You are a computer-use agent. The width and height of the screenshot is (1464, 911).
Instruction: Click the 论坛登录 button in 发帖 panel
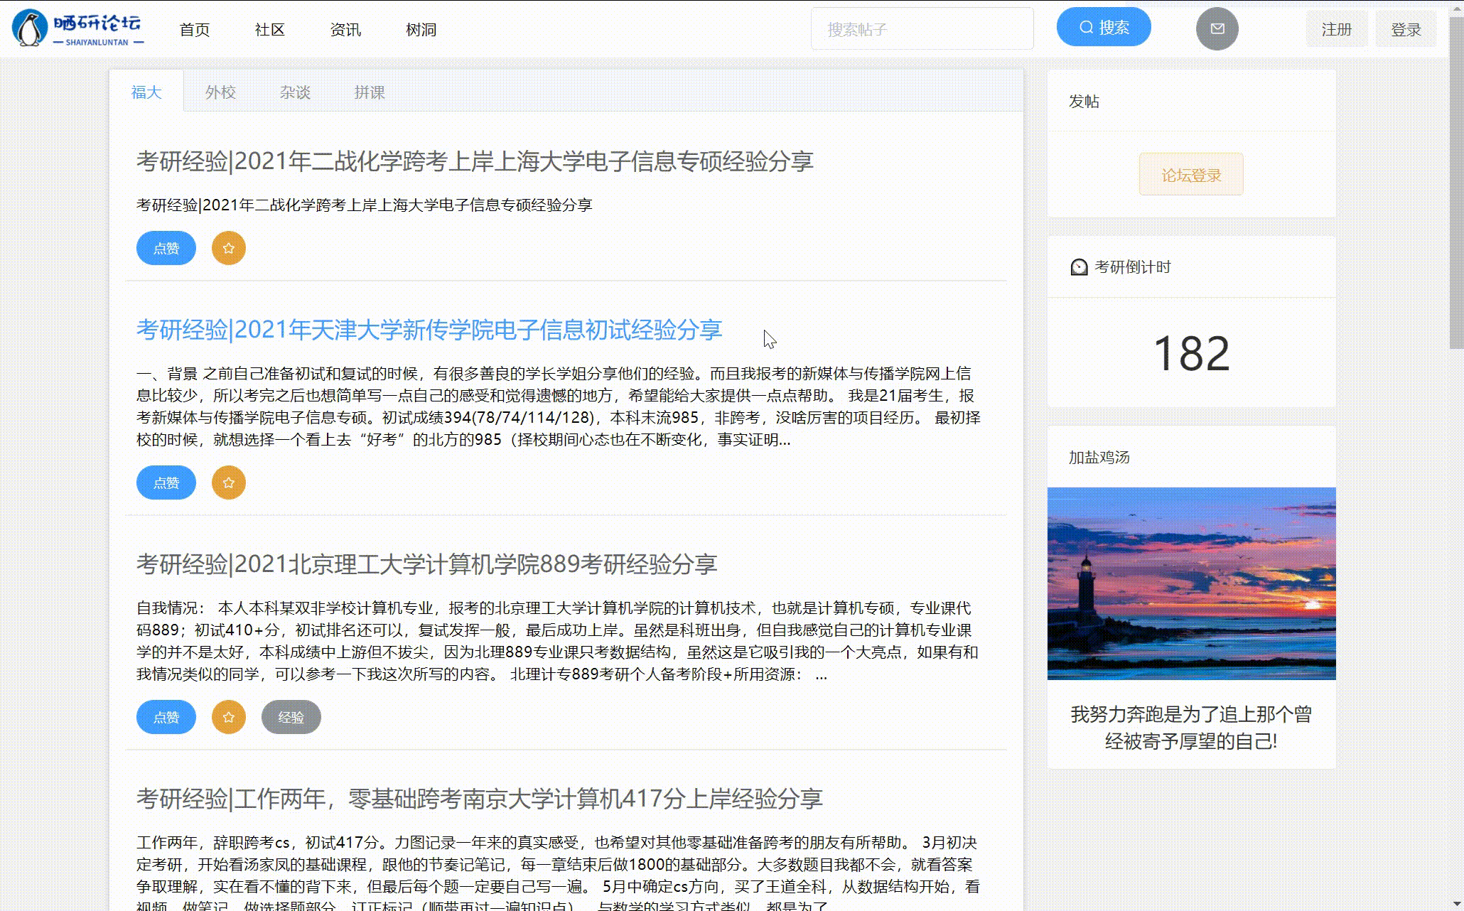pos(1191,174)
